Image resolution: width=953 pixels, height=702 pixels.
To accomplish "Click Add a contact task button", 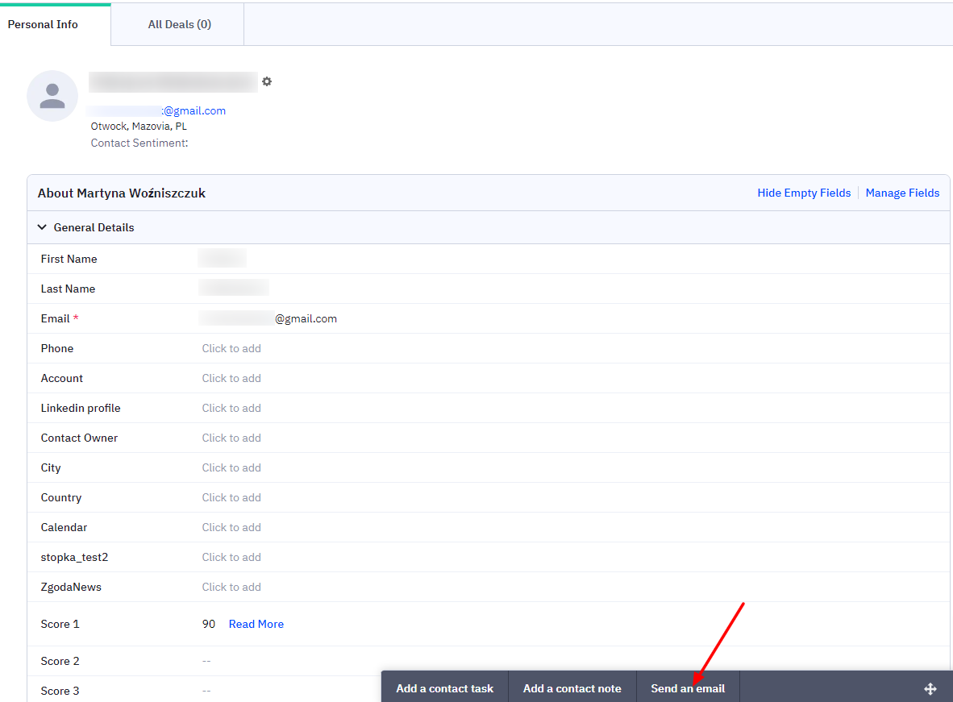I will (444, 688).
